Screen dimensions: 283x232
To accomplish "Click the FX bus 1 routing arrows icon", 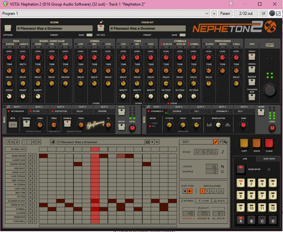I will tap(8, 107).
